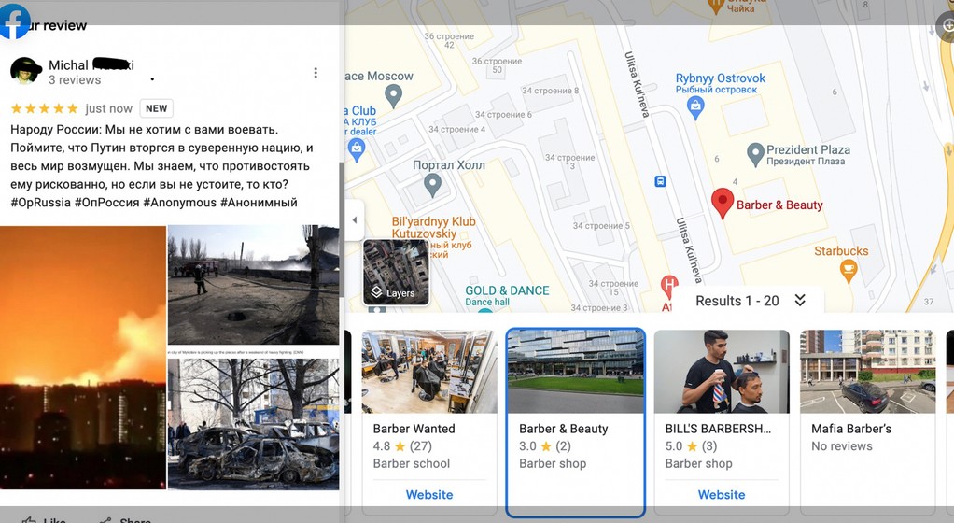Click the Barber Wanted title text

click(x=414, y=429)
